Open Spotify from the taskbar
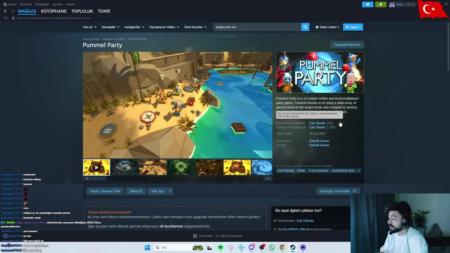Screen dimensions: 450x253 coord(220,247)
